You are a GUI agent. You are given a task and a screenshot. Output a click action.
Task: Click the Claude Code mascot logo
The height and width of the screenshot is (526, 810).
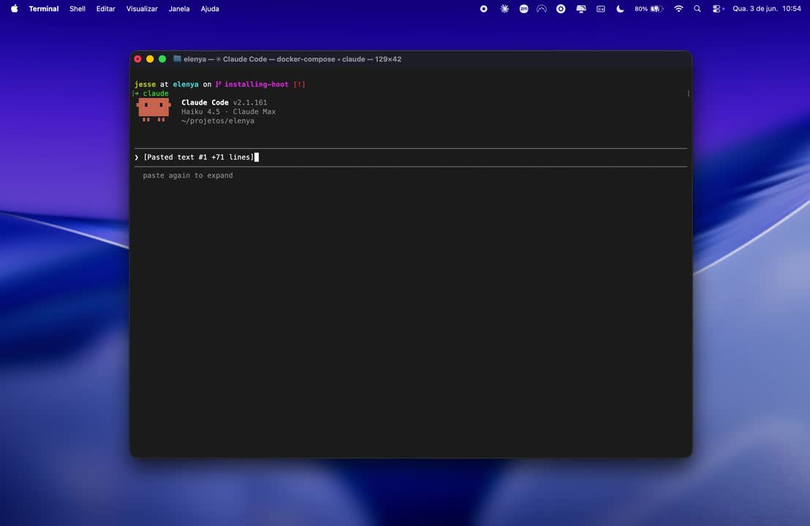click(154, 110)
